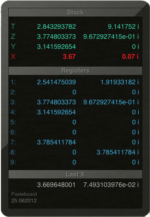The height and width of the screenshot is (217, 150).
Task: Select Last X value 3.669648001
Action: (x=56, y=185)
